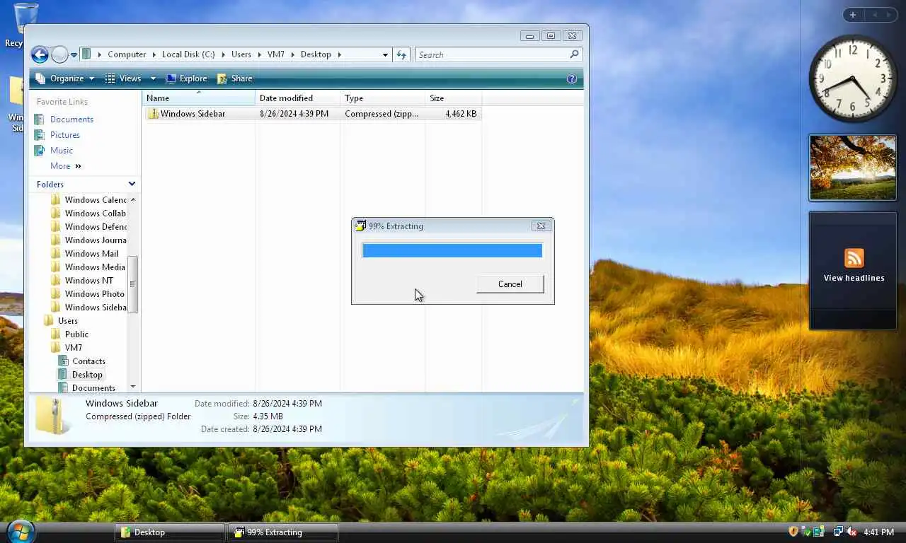This screenshot has width=906, height=543.
Task: Select Windows Sidebar folder in tree
Action: pos(96,308)
